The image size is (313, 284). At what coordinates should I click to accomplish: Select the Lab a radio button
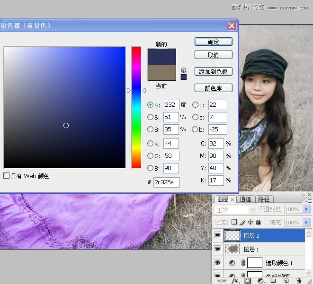point(195,117)
